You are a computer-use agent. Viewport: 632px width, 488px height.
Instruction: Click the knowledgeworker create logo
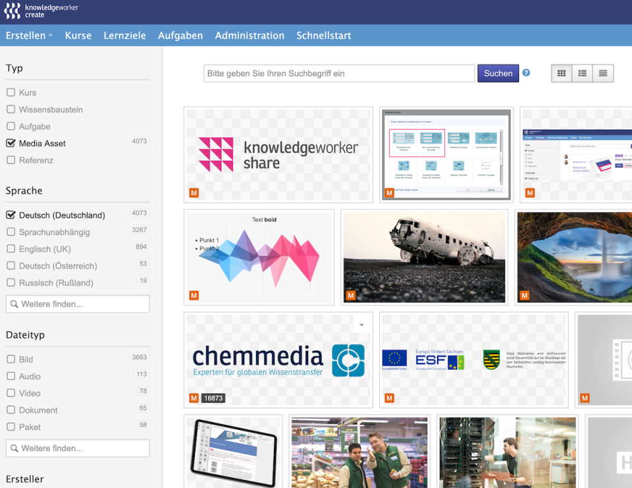39,11
